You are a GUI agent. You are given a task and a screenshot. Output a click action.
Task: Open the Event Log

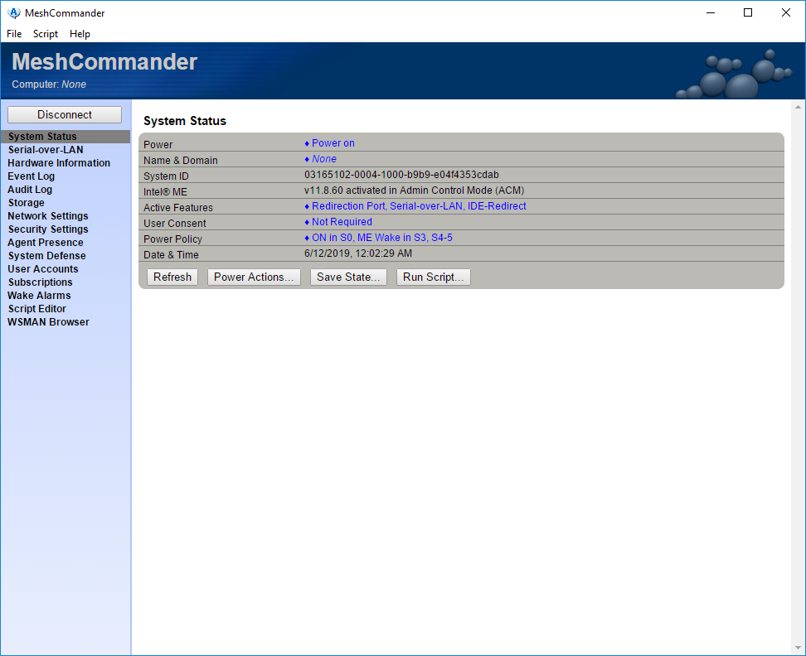[x=31, y=176]
